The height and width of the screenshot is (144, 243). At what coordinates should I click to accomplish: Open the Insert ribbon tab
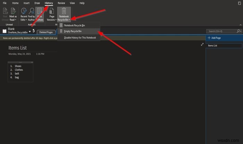pos(26,3)
